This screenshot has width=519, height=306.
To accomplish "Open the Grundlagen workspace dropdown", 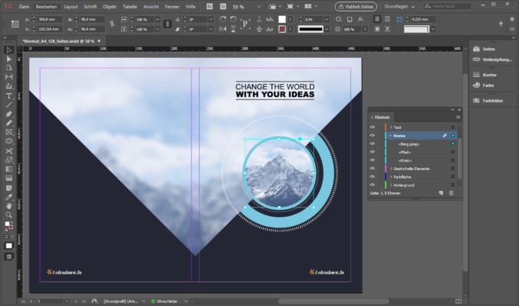I will click(x=399, y=7).
